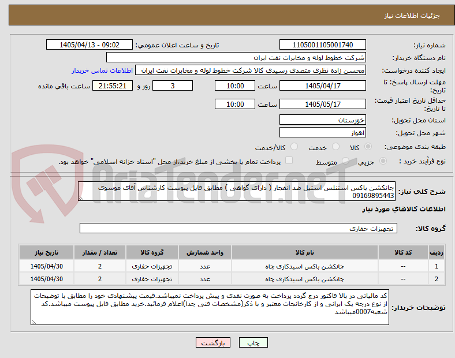Image resolution: width=455 pixels, height=358 pixels.
Task: Click the بازگشت (back) button
Action: point(213,342)
